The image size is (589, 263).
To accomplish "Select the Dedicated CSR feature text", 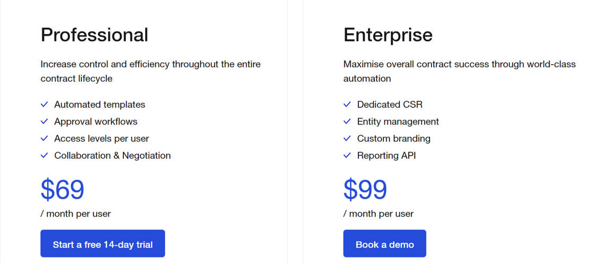I will 390,104.
